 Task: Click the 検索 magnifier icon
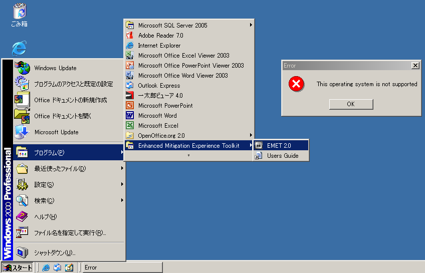(22, 200)
